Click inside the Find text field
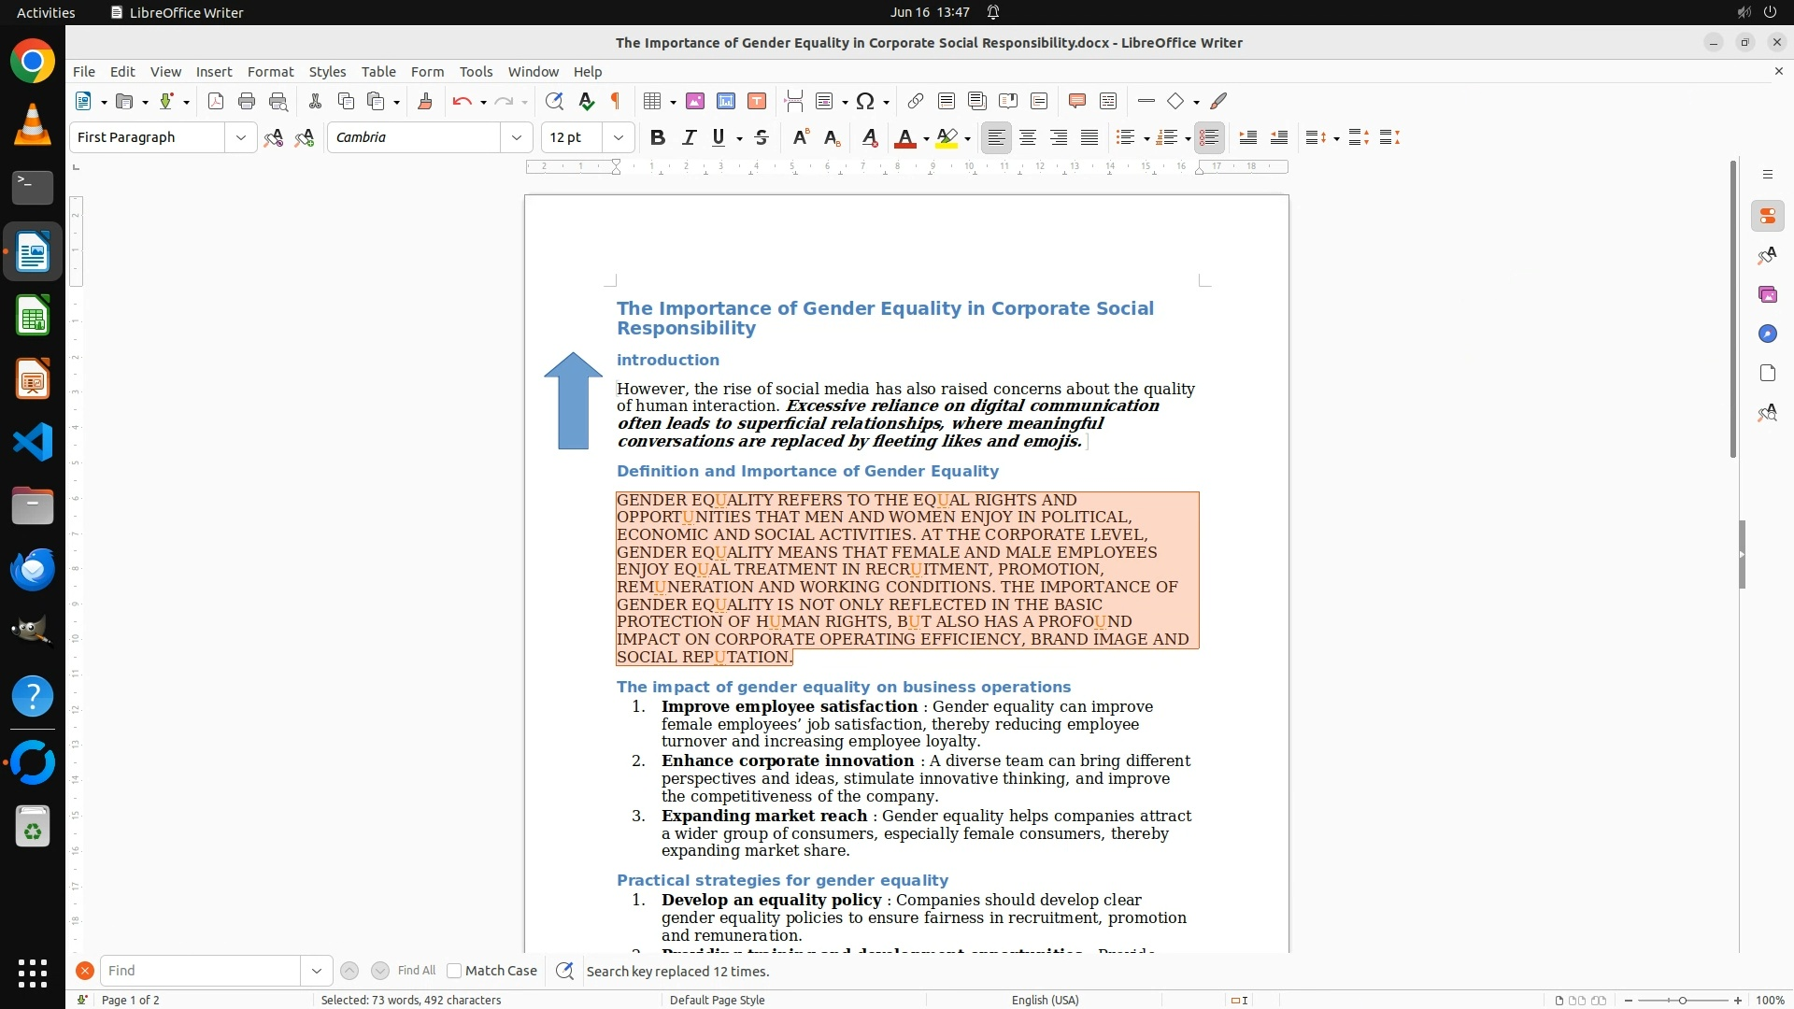Screen dimensions: 1794x1009 pos(201,971)
